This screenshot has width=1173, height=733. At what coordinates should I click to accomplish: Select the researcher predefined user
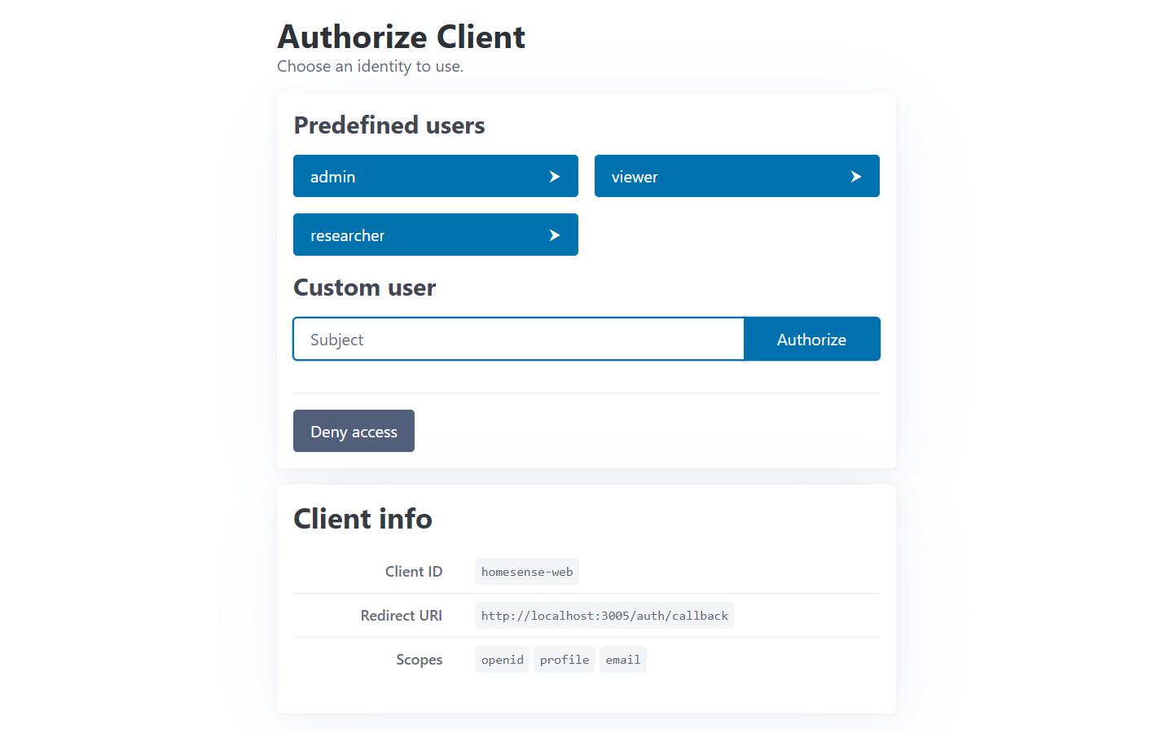tap(436, 235)
